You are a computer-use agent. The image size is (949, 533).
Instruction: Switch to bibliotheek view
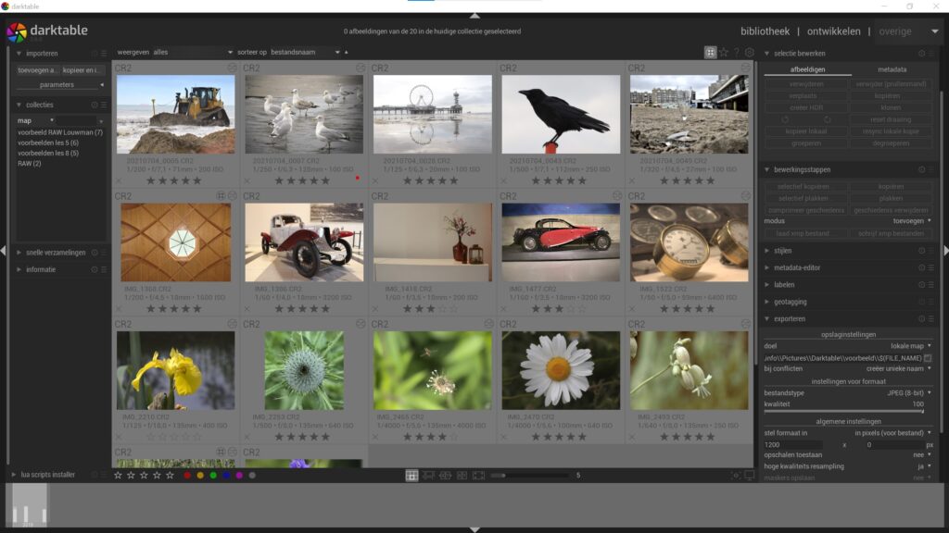coord(765,31)
